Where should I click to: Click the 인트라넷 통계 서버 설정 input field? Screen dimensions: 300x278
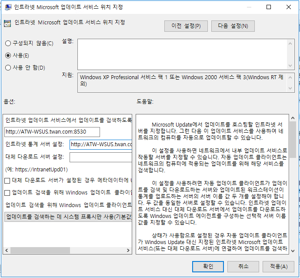(101, 144)
